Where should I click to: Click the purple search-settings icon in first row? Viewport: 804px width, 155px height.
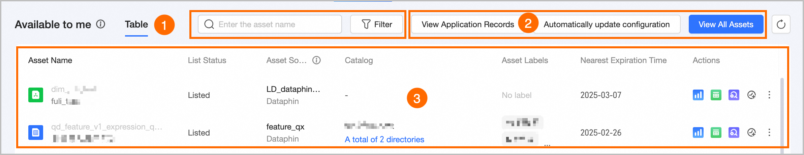coord(734,95)
